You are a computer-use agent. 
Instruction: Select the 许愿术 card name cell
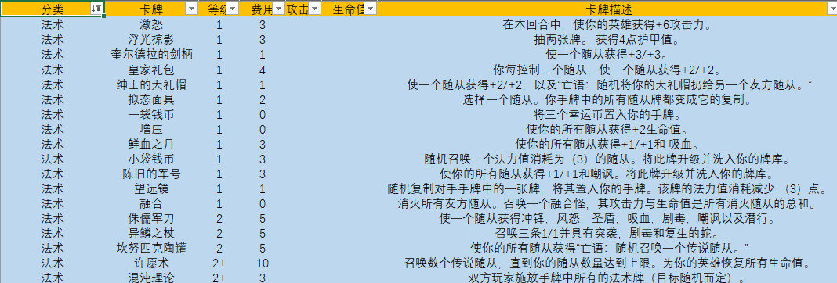coord(152,263)
